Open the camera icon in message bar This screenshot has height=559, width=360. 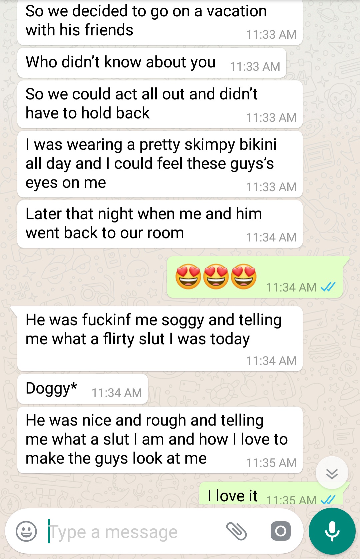281,531
